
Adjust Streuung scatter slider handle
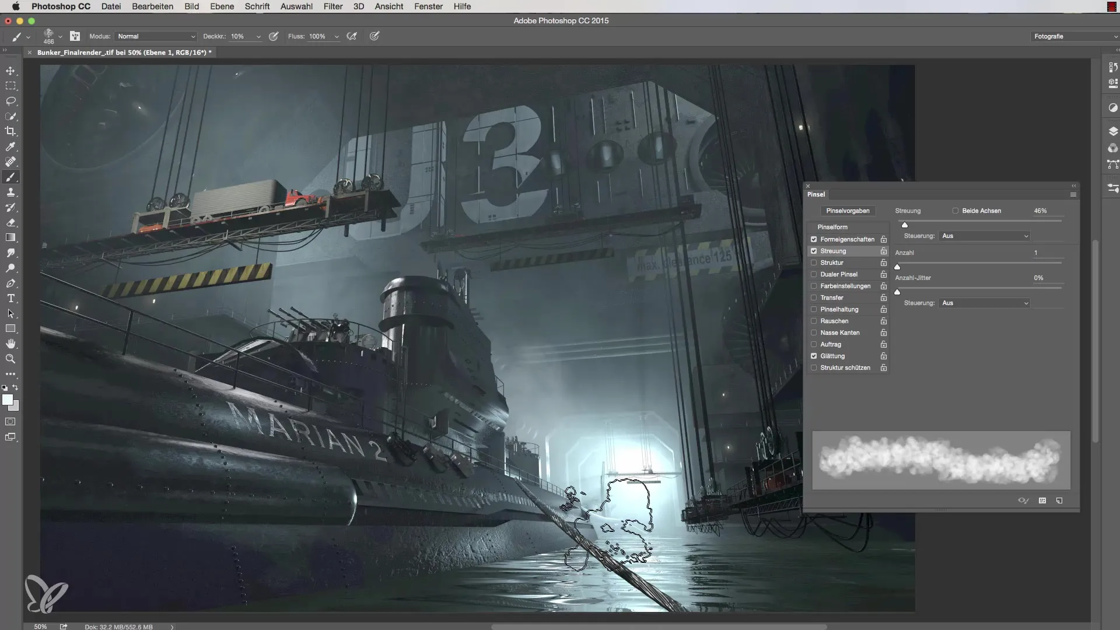[x=905, y=225]
